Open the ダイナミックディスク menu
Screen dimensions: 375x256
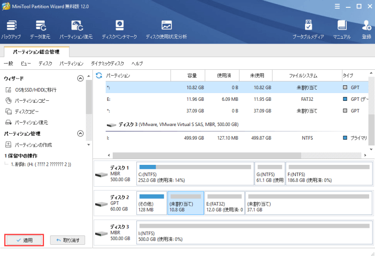tap(107, 64)
